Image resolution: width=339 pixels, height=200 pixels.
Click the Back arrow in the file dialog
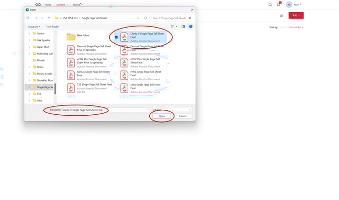coord(29,18)
